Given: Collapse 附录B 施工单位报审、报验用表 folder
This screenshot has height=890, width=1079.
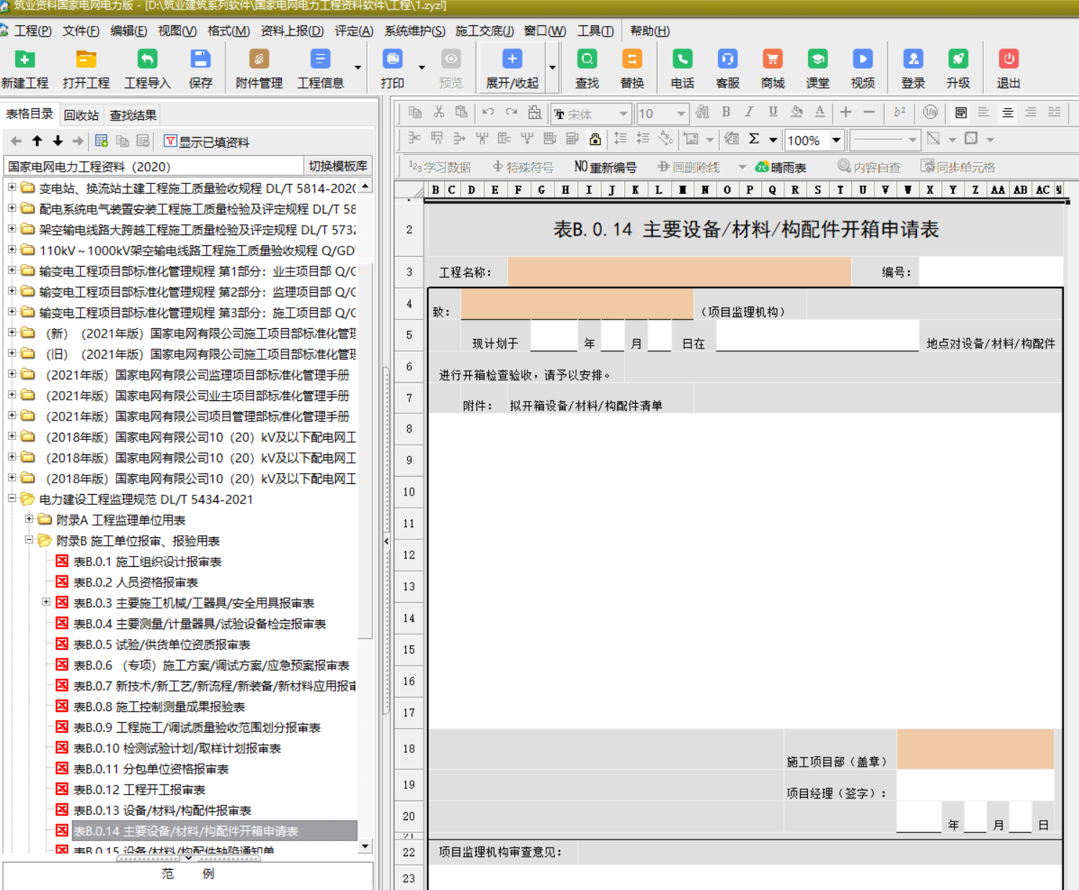Looking at the screenshot, I should click(29, 539).
